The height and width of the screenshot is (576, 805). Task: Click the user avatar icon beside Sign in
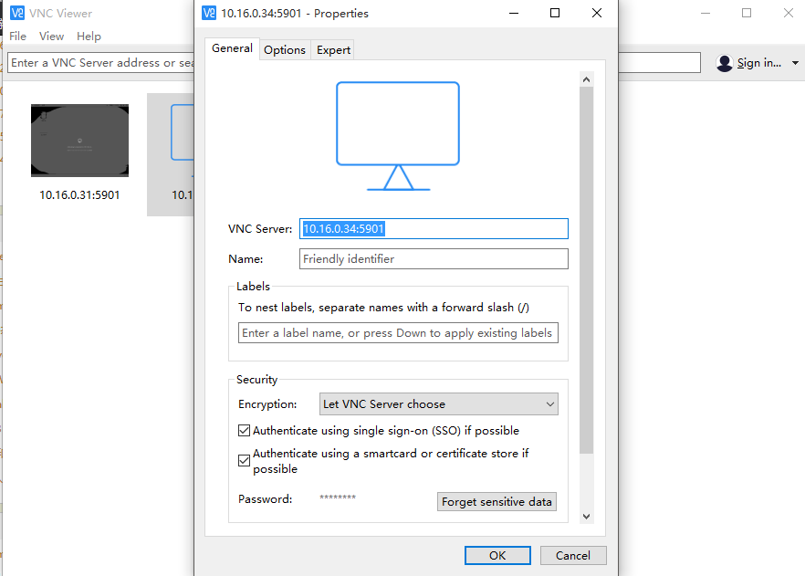tap(725, 63)
